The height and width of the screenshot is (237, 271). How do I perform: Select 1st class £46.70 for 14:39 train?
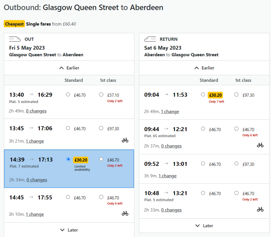point(101,159)
